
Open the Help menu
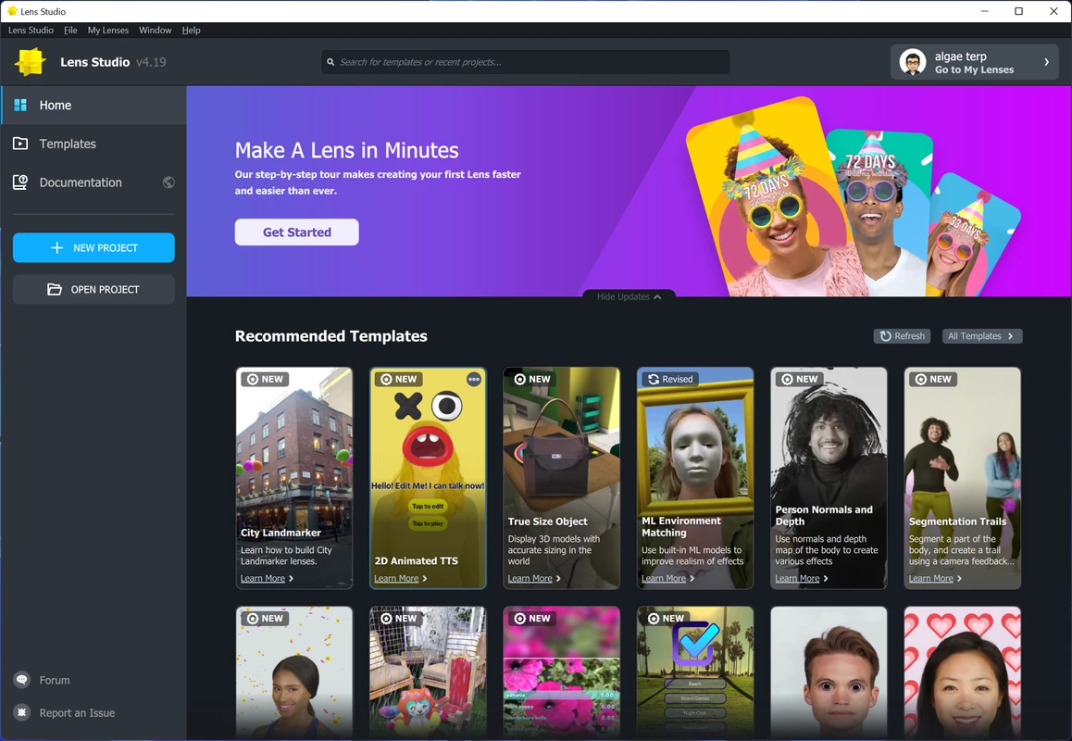click(191, 31)
